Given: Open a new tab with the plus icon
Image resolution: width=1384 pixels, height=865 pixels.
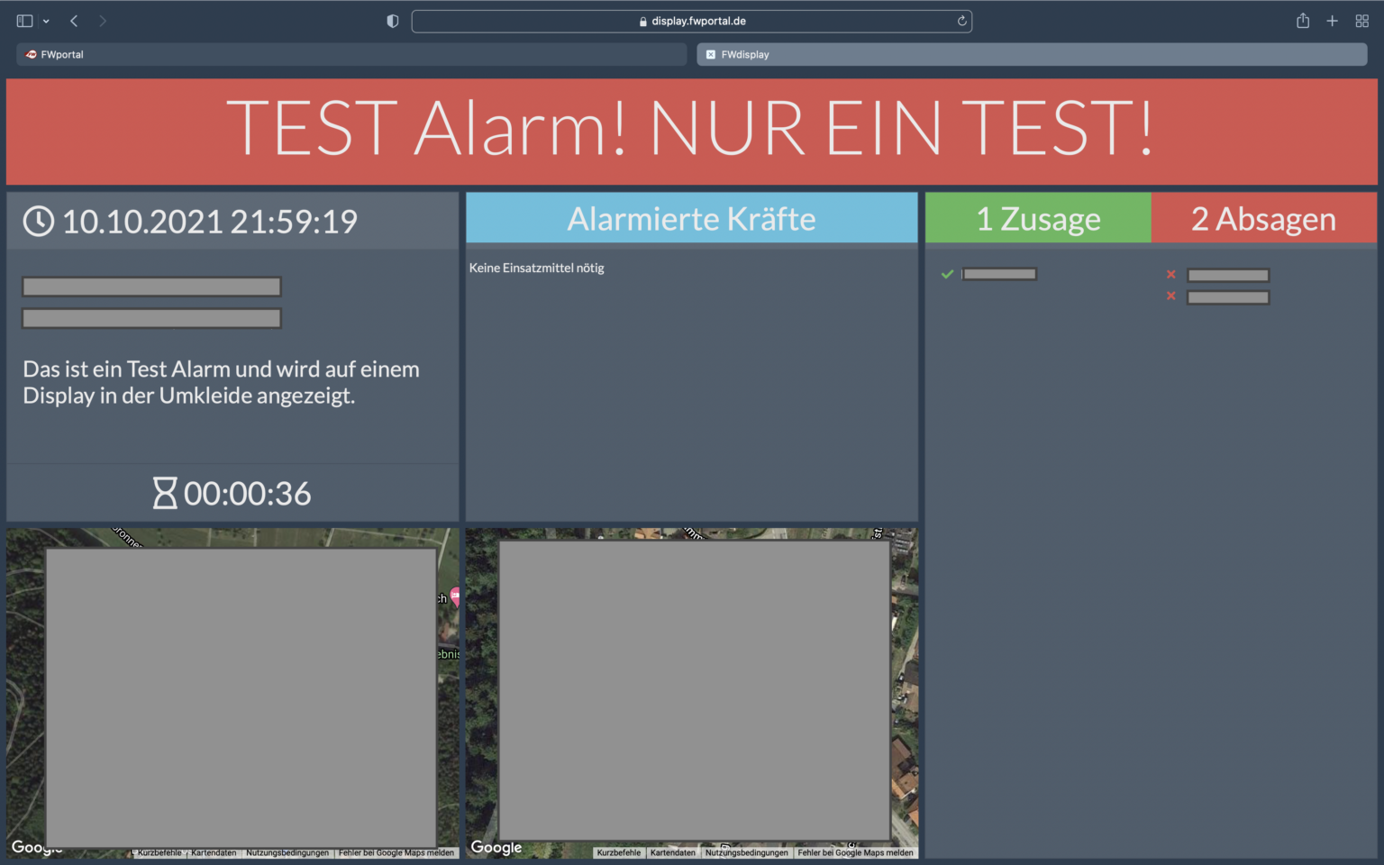Looking at the screenshot, I should (1332, 20).
